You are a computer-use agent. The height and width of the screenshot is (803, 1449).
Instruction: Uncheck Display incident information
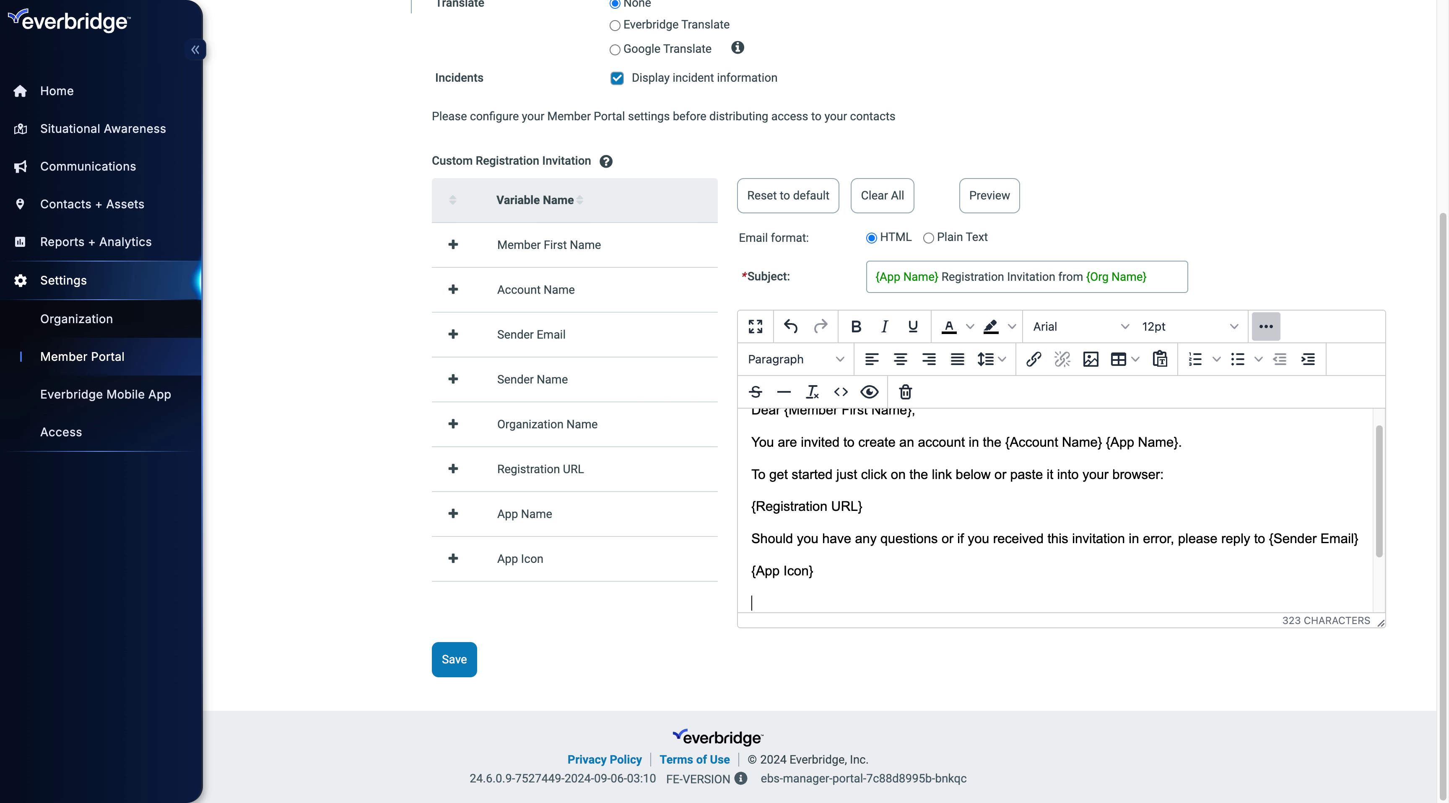[617, 78]
